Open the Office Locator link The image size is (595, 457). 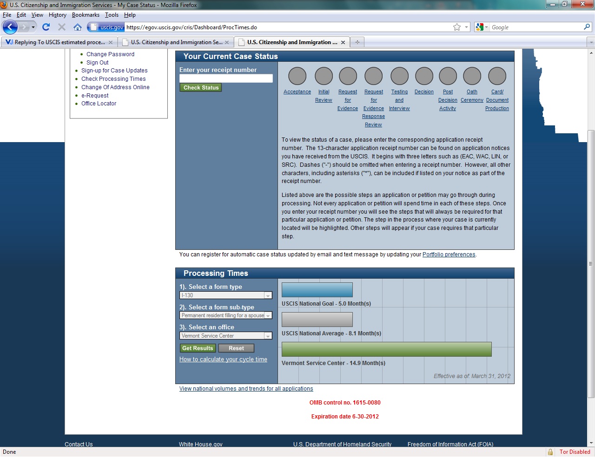tap(99, 104)
